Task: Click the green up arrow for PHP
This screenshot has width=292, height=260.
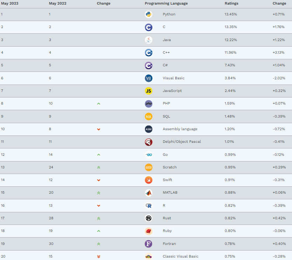Action: point(99,104)
